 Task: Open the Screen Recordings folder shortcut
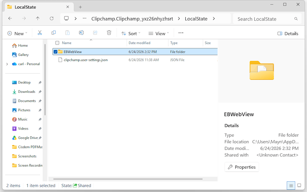tap(27, 166)
